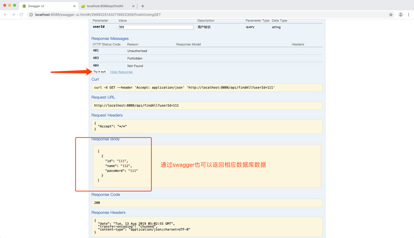414x238 pixels.
Task: Click the Response Headers heading
Action: 108,213
